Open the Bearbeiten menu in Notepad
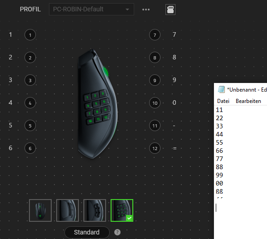The width and height of the screenshot is (267, 239). pyautogui.click(x=248, y=101)
